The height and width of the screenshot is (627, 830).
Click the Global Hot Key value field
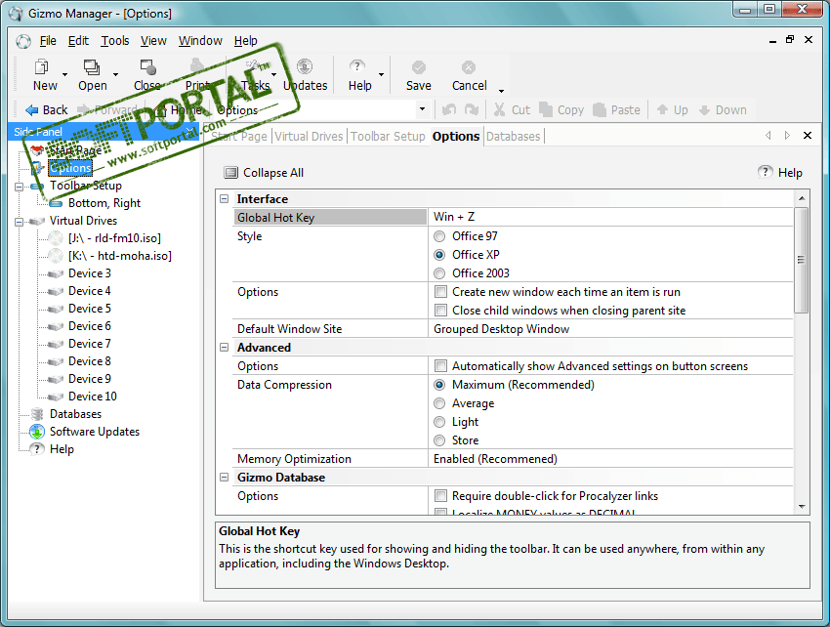click(610, 217)
